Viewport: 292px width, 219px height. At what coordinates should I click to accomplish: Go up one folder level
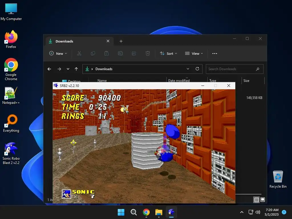(76, 69)
